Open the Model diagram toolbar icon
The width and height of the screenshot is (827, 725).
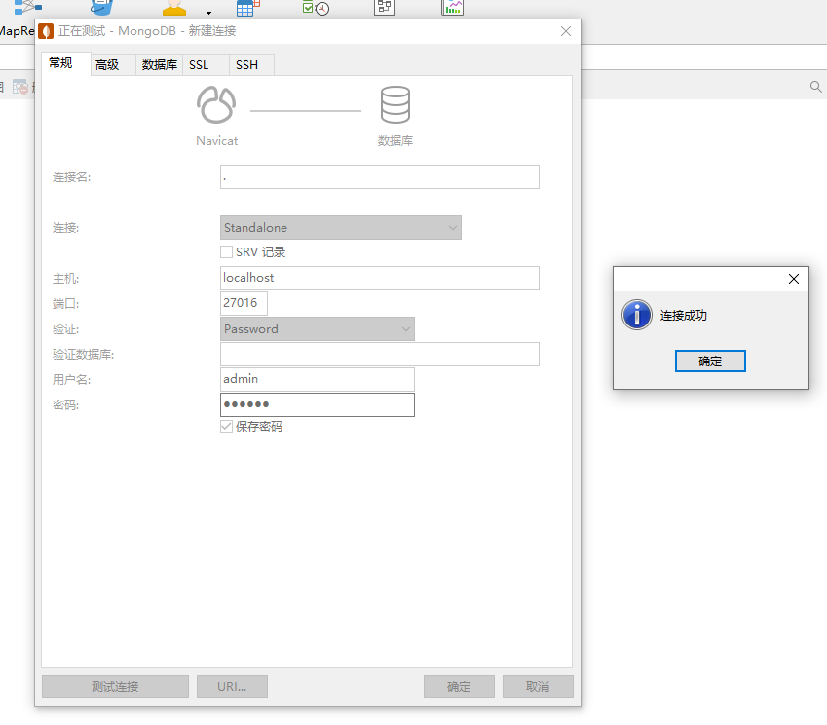pos(384,8)
